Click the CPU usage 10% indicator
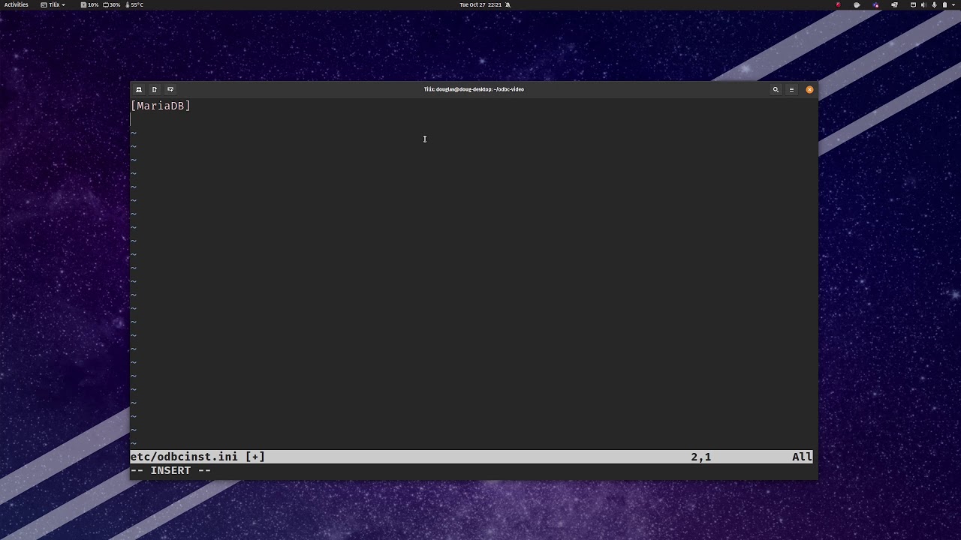This screenshot has width=961, height=540. 89,4
